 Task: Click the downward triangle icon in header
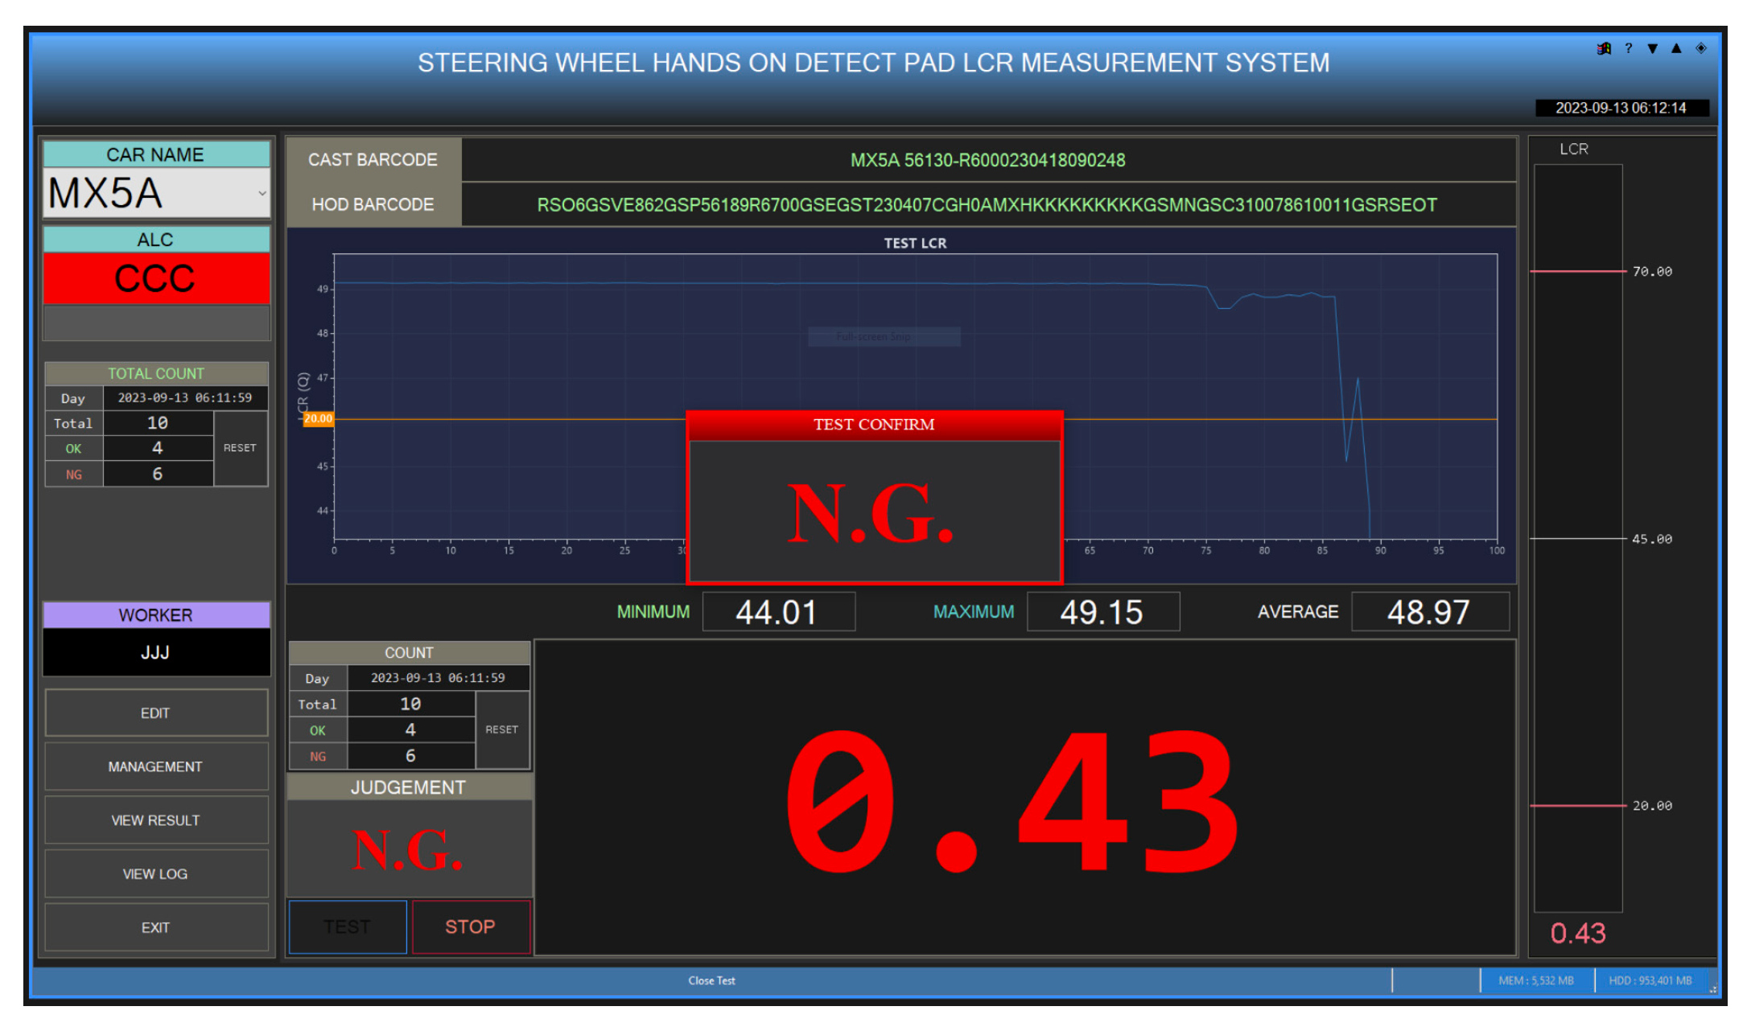1652,48
